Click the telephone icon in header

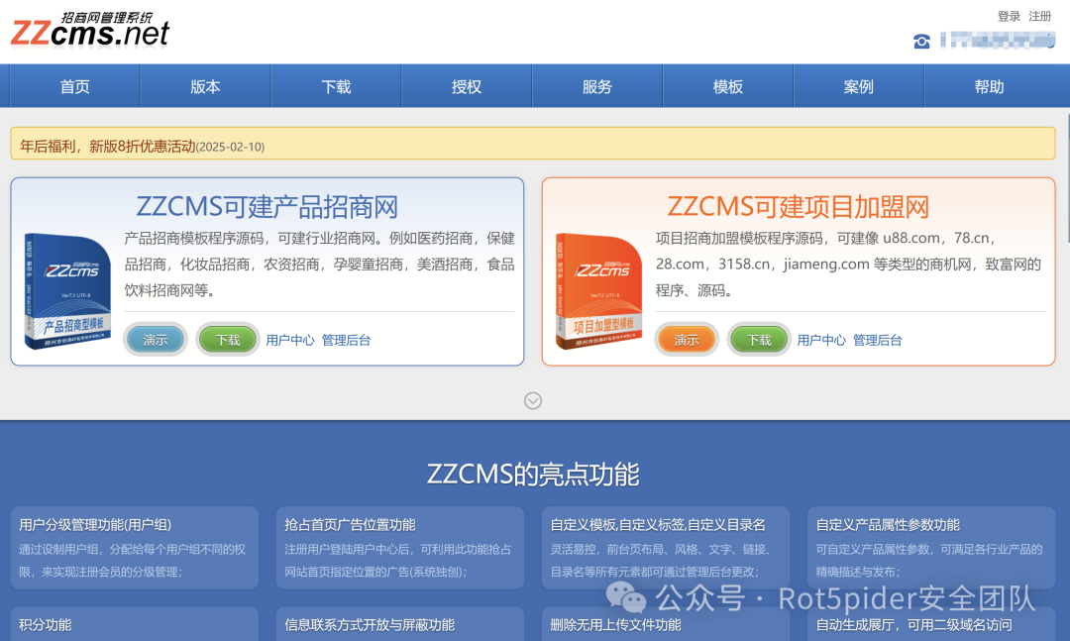921,42
